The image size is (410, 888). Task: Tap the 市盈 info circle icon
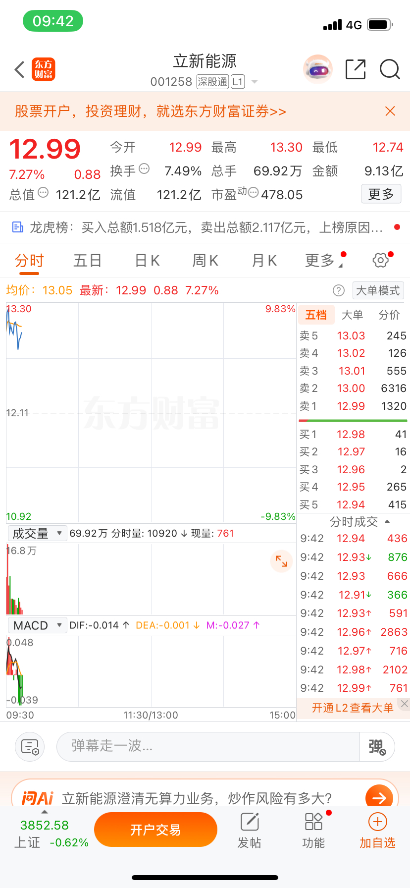[253, 192]
